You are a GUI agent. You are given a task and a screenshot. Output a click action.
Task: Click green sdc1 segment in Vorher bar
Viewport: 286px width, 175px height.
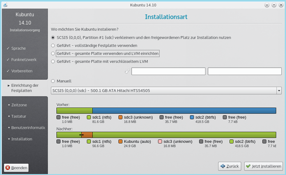click(x=74, y=111)
